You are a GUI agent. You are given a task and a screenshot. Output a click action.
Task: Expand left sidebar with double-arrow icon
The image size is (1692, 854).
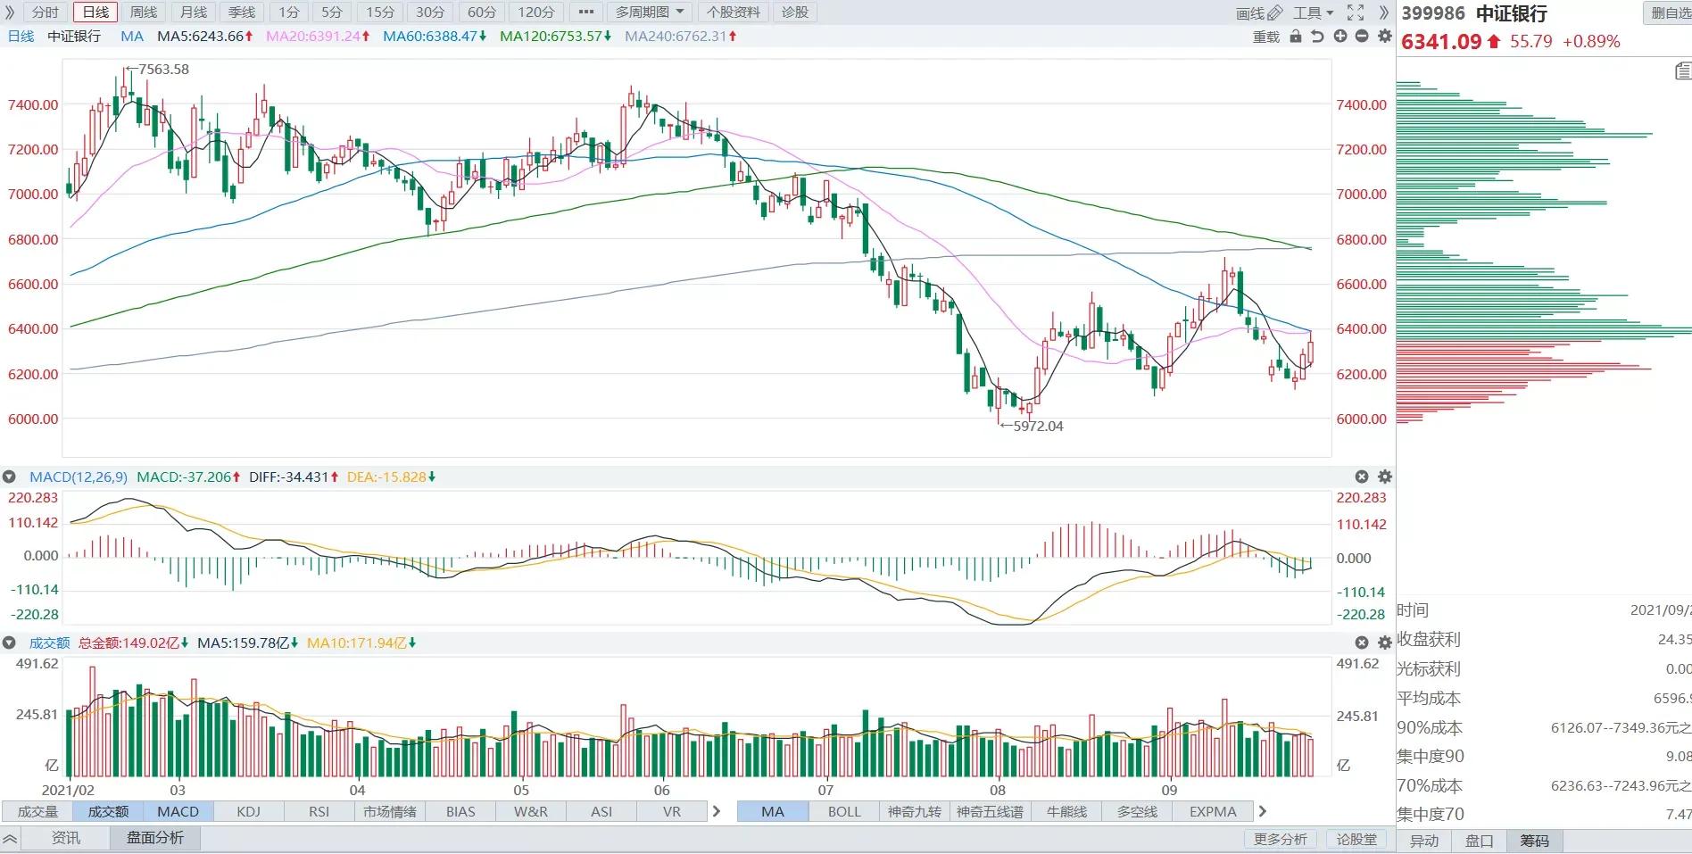coord(10,12)
